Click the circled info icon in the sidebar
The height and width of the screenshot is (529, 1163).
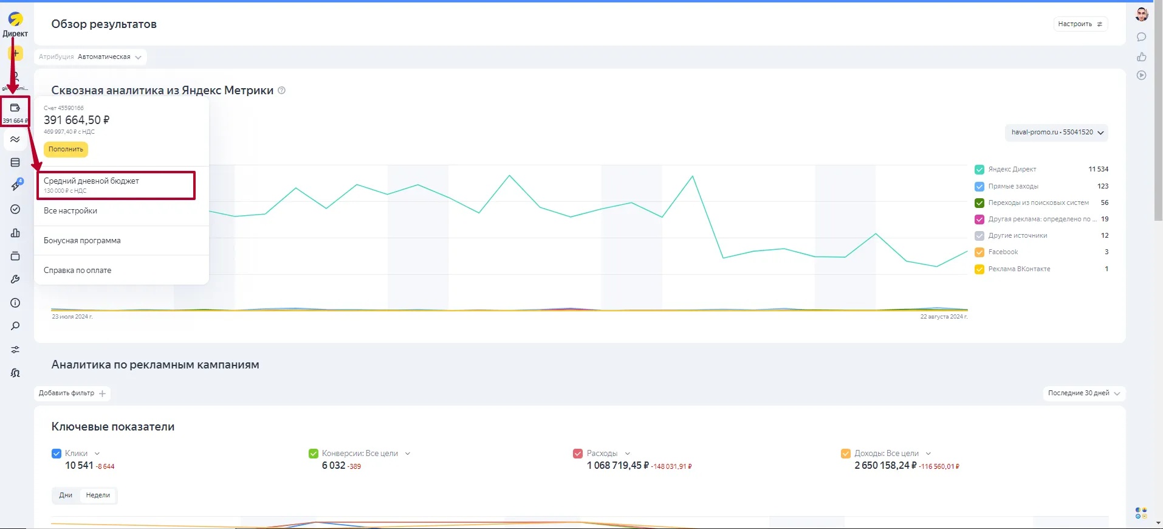(x=15, y=303)
